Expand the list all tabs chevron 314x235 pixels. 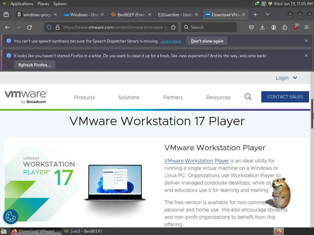coord(267,15)
